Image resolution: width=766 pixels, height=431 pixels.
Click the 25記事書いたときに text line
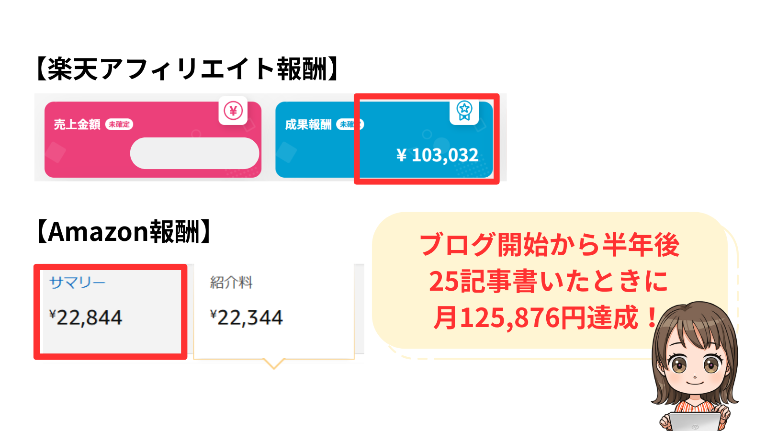(549, 281)
